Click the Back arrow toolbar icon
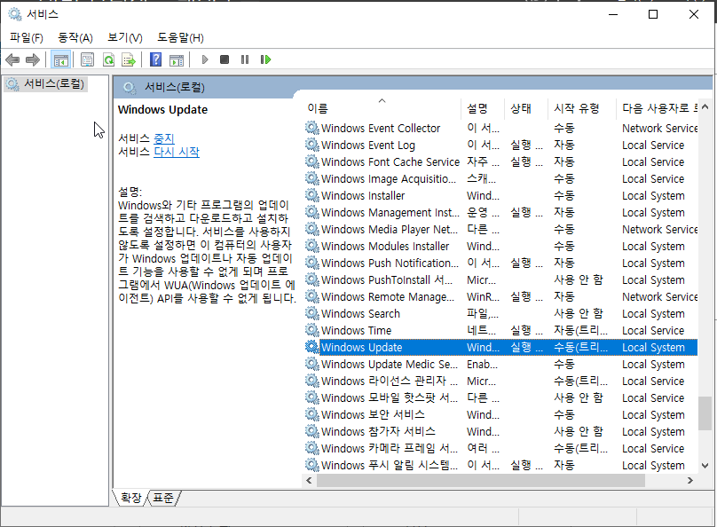 click(12, 59)
